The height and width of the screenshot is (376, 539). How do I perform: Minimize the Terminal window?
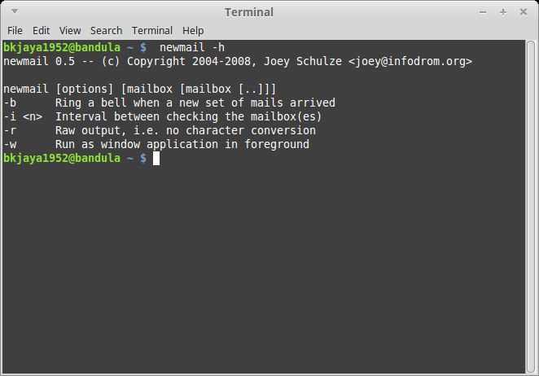[483, 12]
